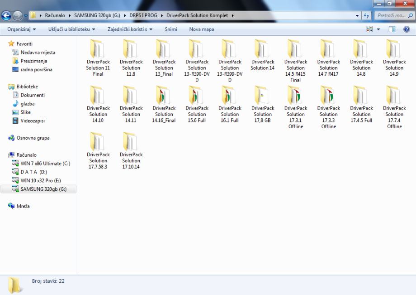Select DriverPack Solution 16.1 Full folder
Image resolution: width=416 pixels, height=295 pixels.
(230, 104)
